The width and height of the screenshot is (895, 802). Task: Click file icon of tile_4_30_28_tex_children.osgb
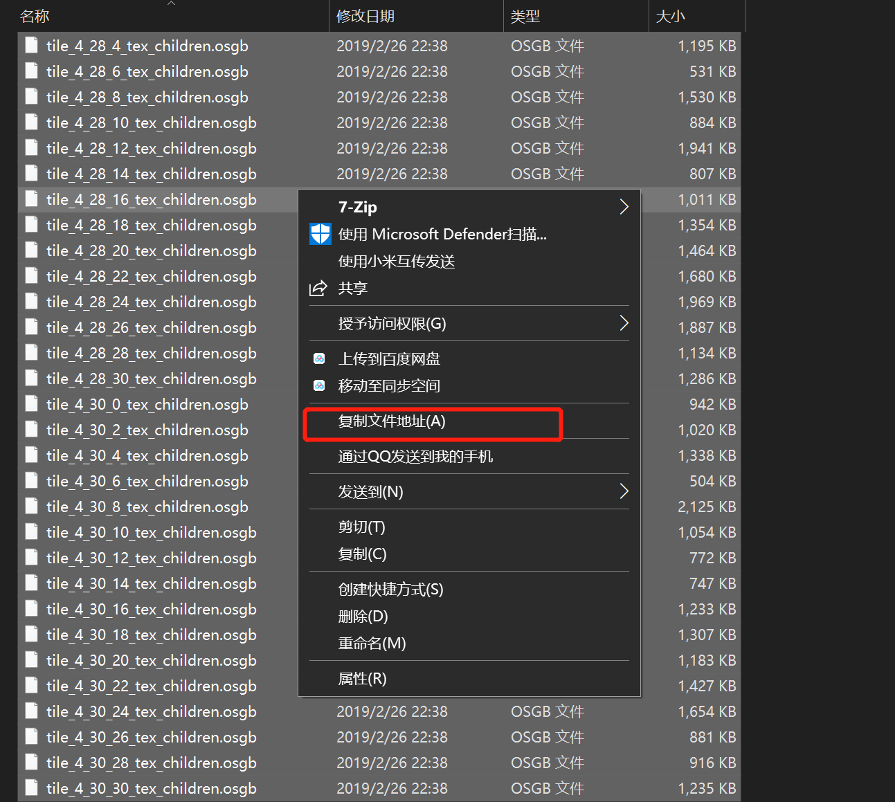31,763
